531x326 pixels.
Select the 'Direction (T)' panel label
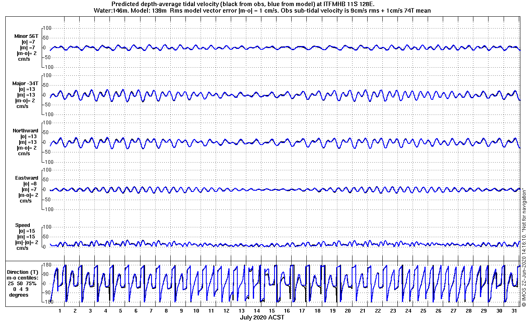pyautogui.click(x=23, y=272)
